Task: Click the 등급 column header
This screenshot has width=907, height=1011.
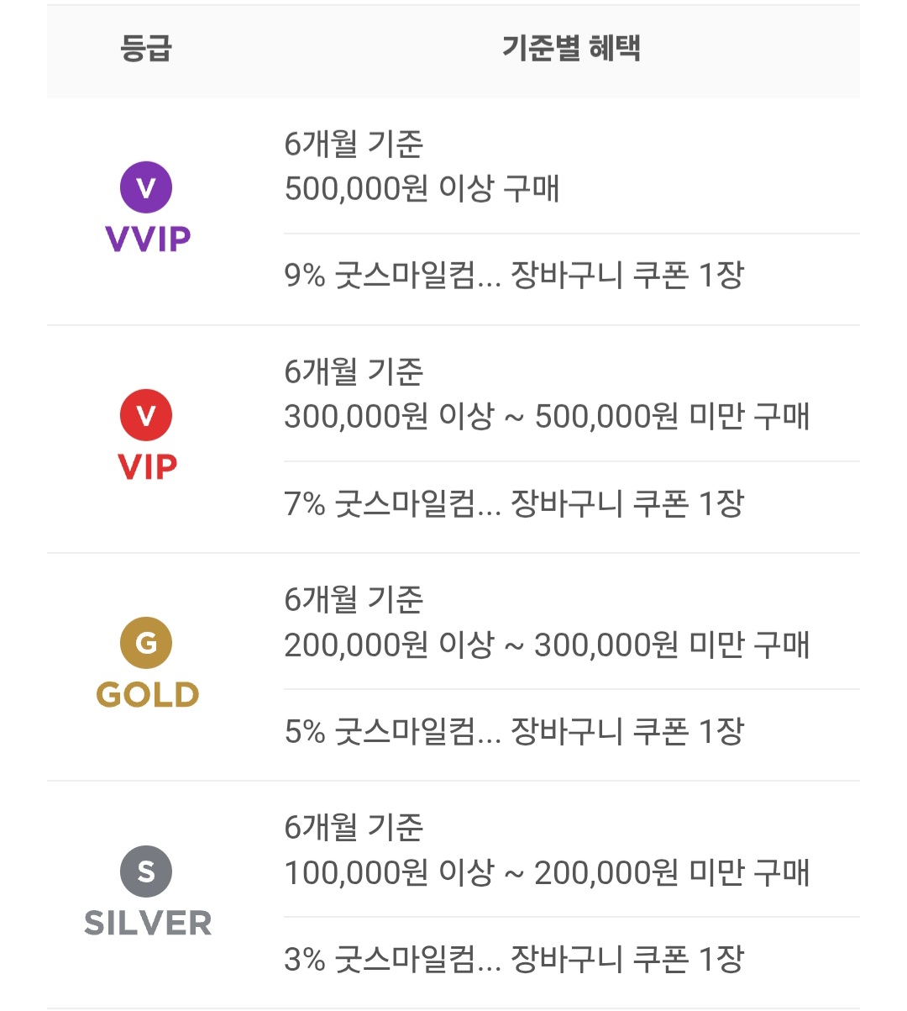Action: (x=146, y=48)
